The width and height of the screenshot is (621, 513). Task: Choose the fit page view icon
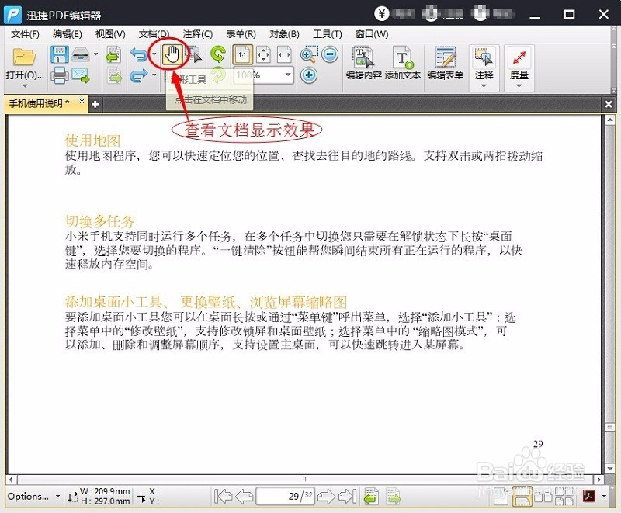tap(263, 54)
